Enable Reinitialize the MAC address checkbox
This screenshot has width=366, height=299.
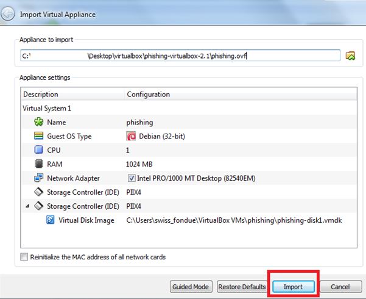(x=24, y=257)
